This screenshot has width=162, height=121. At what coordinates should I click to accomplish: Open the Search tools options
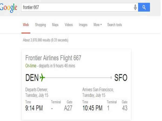(x=114, y=25)
